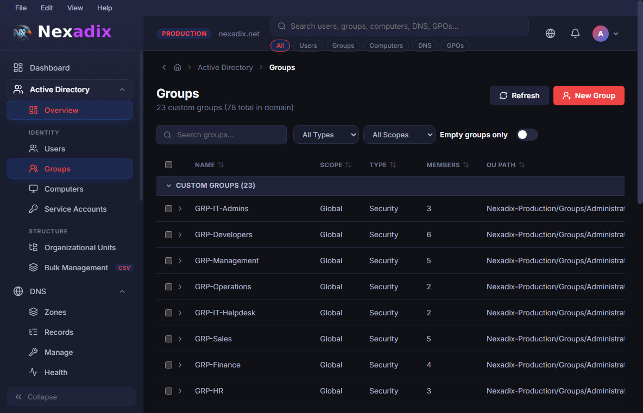The image size is (643, 413).
Task: Collapse the Active Directory section chevron
Action: [122, 90]
